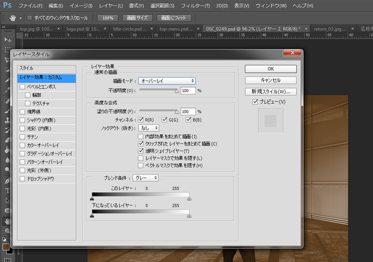Click the 新規スタイル(W)... button

(x=271, y=92)
